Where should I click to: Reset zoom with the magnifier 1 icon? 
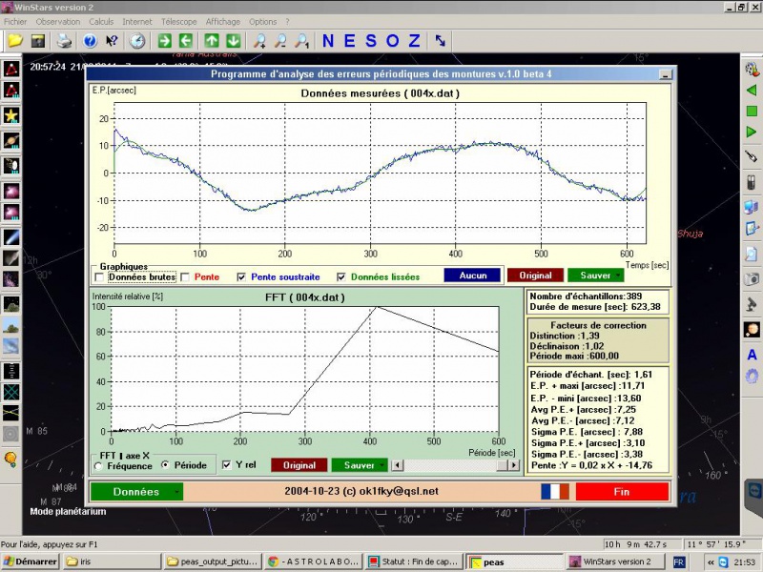(x=301, y=41)
